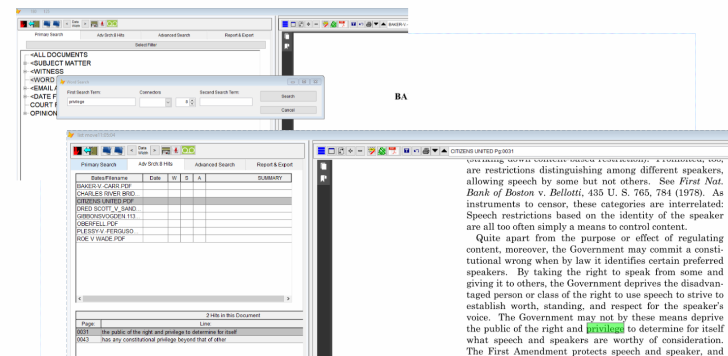The image size is (728, 356).
Task: Open the Connectors dropdown in Word Search
Action: pyautogui.click(x=168, y=102)
